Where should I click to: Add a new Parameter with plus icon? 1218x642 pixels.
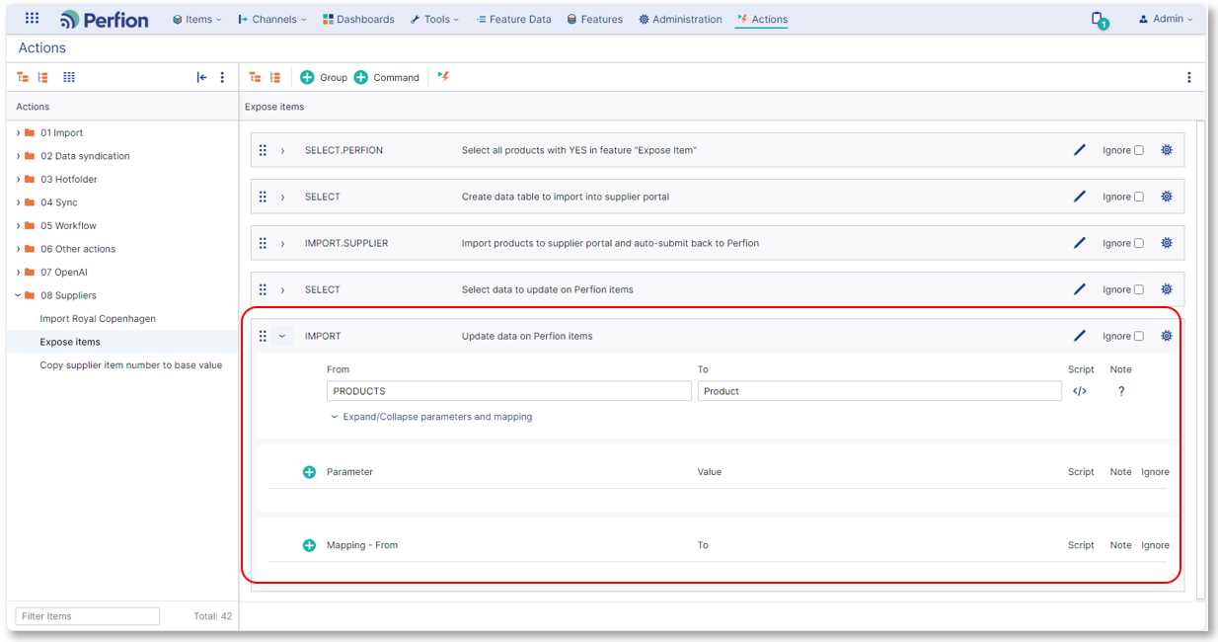[x=309, y=472]
